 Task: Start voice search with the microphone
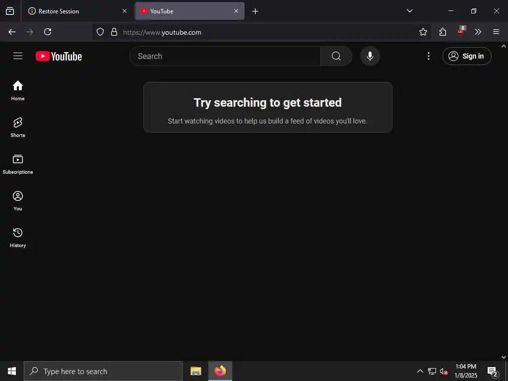pyautogui.click(x=370, y=56)
